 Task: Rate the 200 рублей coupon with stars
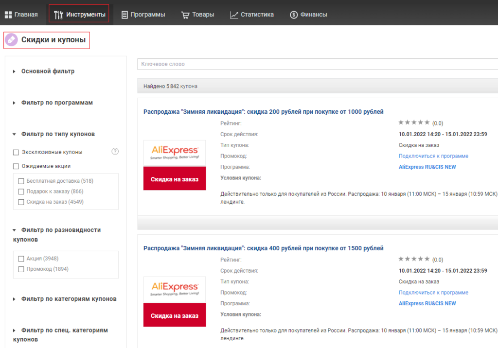tap(414, 122)
